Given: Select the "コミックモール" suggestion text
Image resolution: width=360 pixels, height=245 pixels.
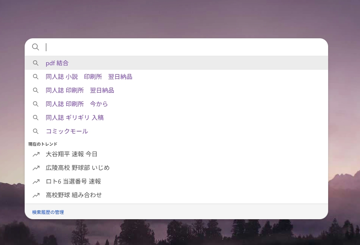Looking at the screenshot, I should 67,131.
